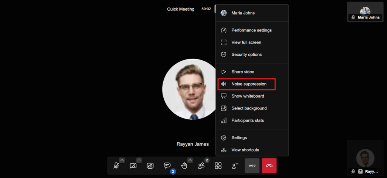
Task: Start screen sharing
Action: (x=150, y=166)
